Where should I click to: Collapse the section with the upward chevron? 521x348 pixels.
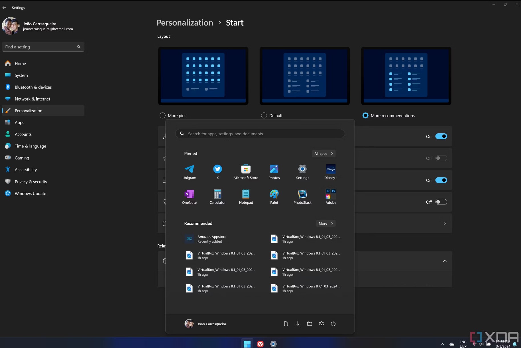point(445,261)
